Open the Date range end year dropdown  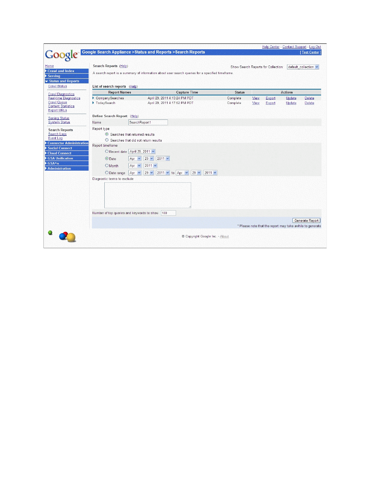210,173
